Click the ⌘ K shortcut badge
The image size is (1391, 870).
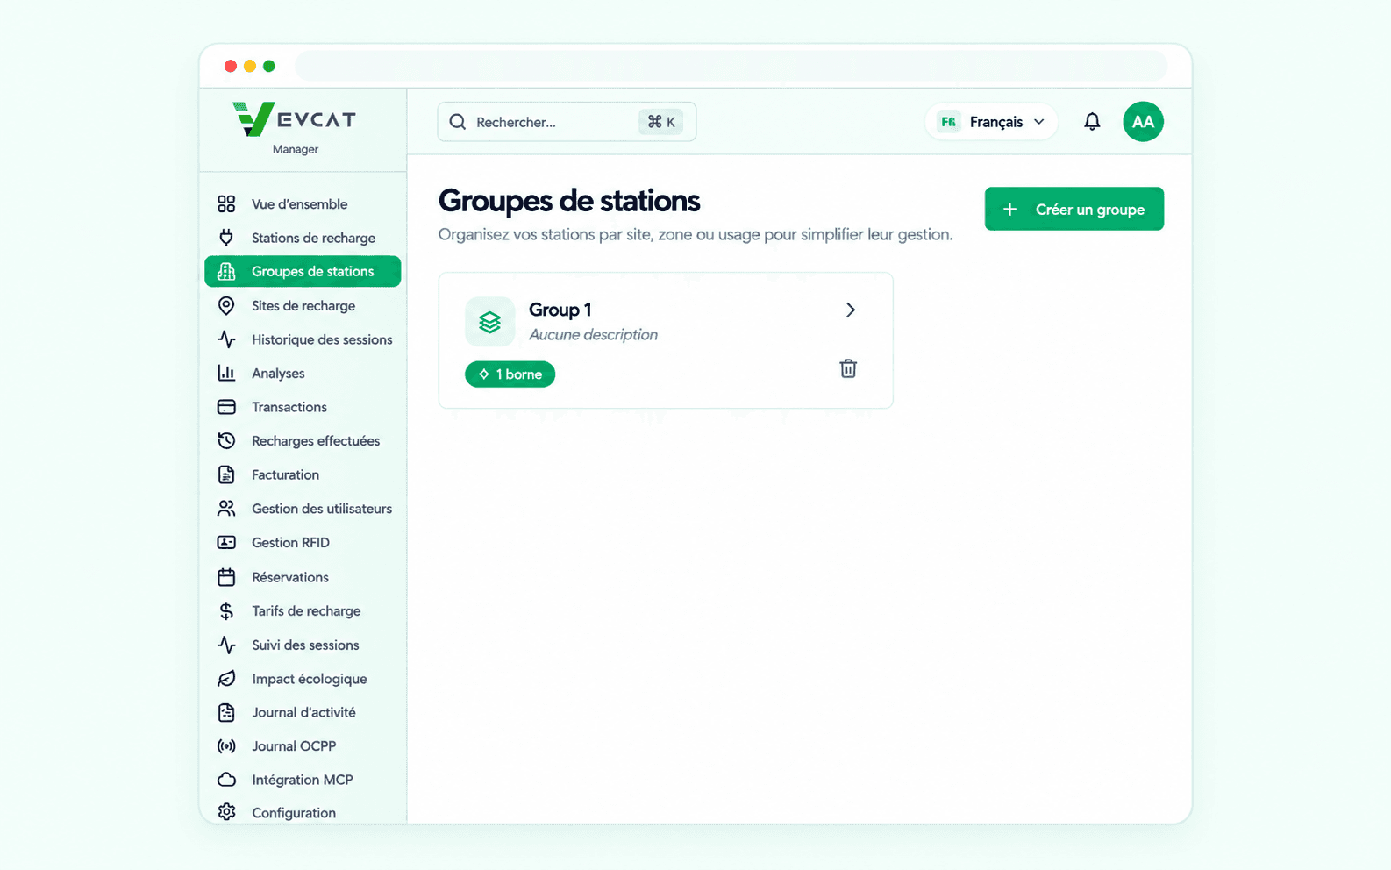[x=661, y=122]
